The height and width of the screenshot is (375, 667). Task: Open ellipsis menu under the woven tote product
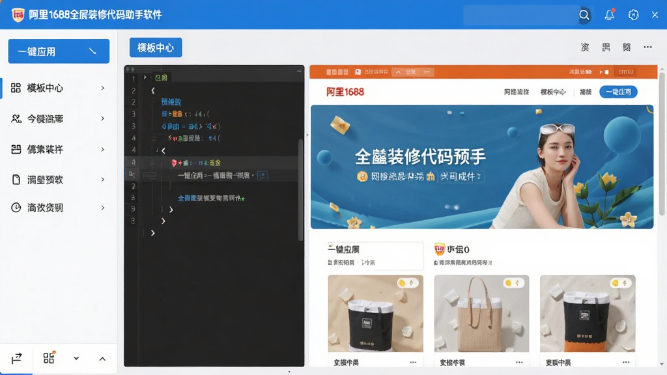pos(519,362)
